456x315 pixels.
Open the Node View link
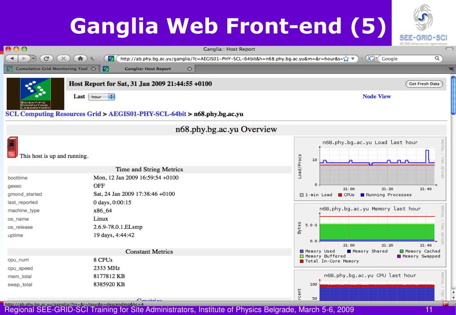(377, 97)
